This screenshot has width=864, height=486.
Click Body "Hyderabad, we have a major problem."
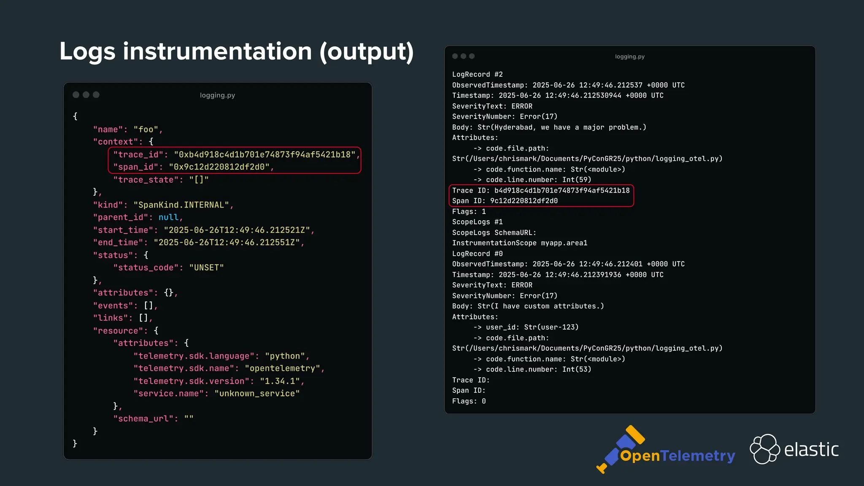click(x=549, y=127)
